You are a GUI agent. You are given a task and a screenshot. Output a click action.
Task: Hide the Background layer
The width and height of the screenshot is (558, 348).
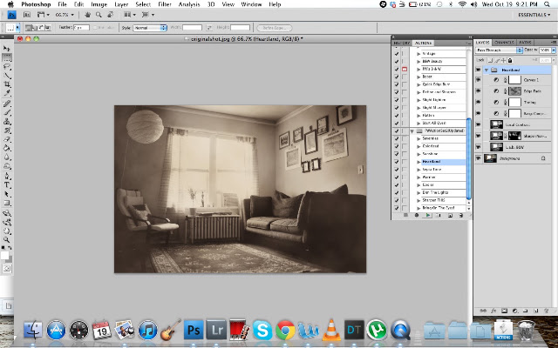[x=479, y=158]
